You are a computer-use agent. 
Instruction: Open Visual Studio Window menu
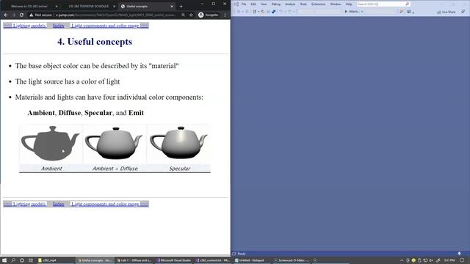click(x=335, y=4)
